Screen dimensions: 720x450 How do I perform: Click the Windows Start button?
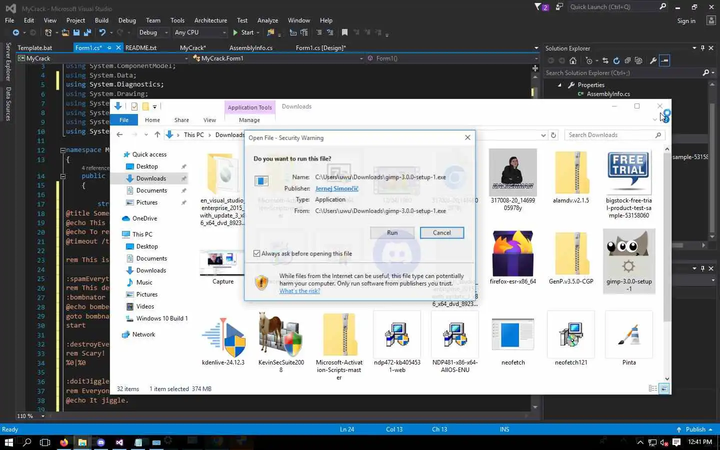pyautogui.click(x=8, y=442)
